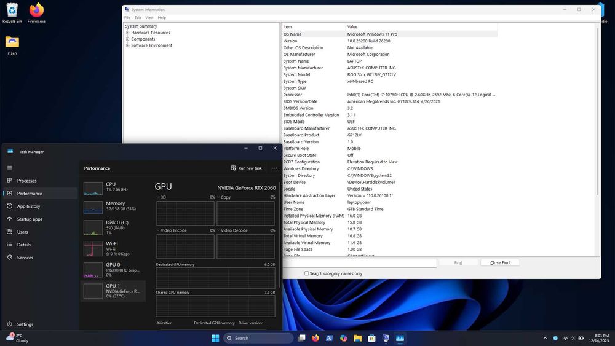Select the r1zen folder on the desktop
615x346 pixels.
click(12, 45)
